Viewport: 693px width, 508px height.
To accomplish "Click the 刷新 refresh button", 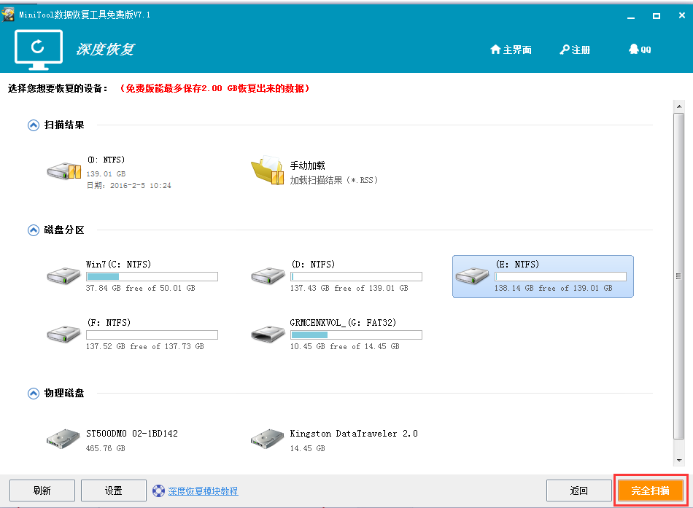I will (x=42, y=491).
